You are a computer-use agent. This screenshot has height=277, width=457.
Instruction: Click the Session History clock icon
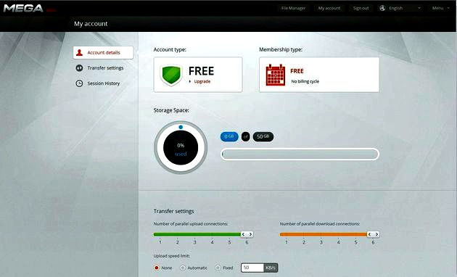[79, 83]
